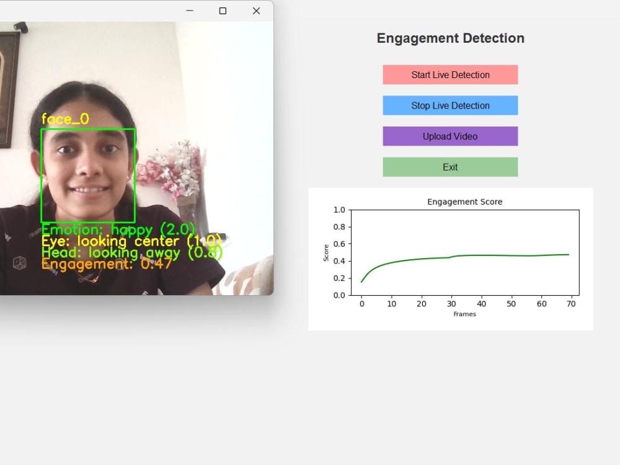Click the 70 tick on Frames axis
Image resolution: width=620 pixels, height=465 pixels.
571,304
